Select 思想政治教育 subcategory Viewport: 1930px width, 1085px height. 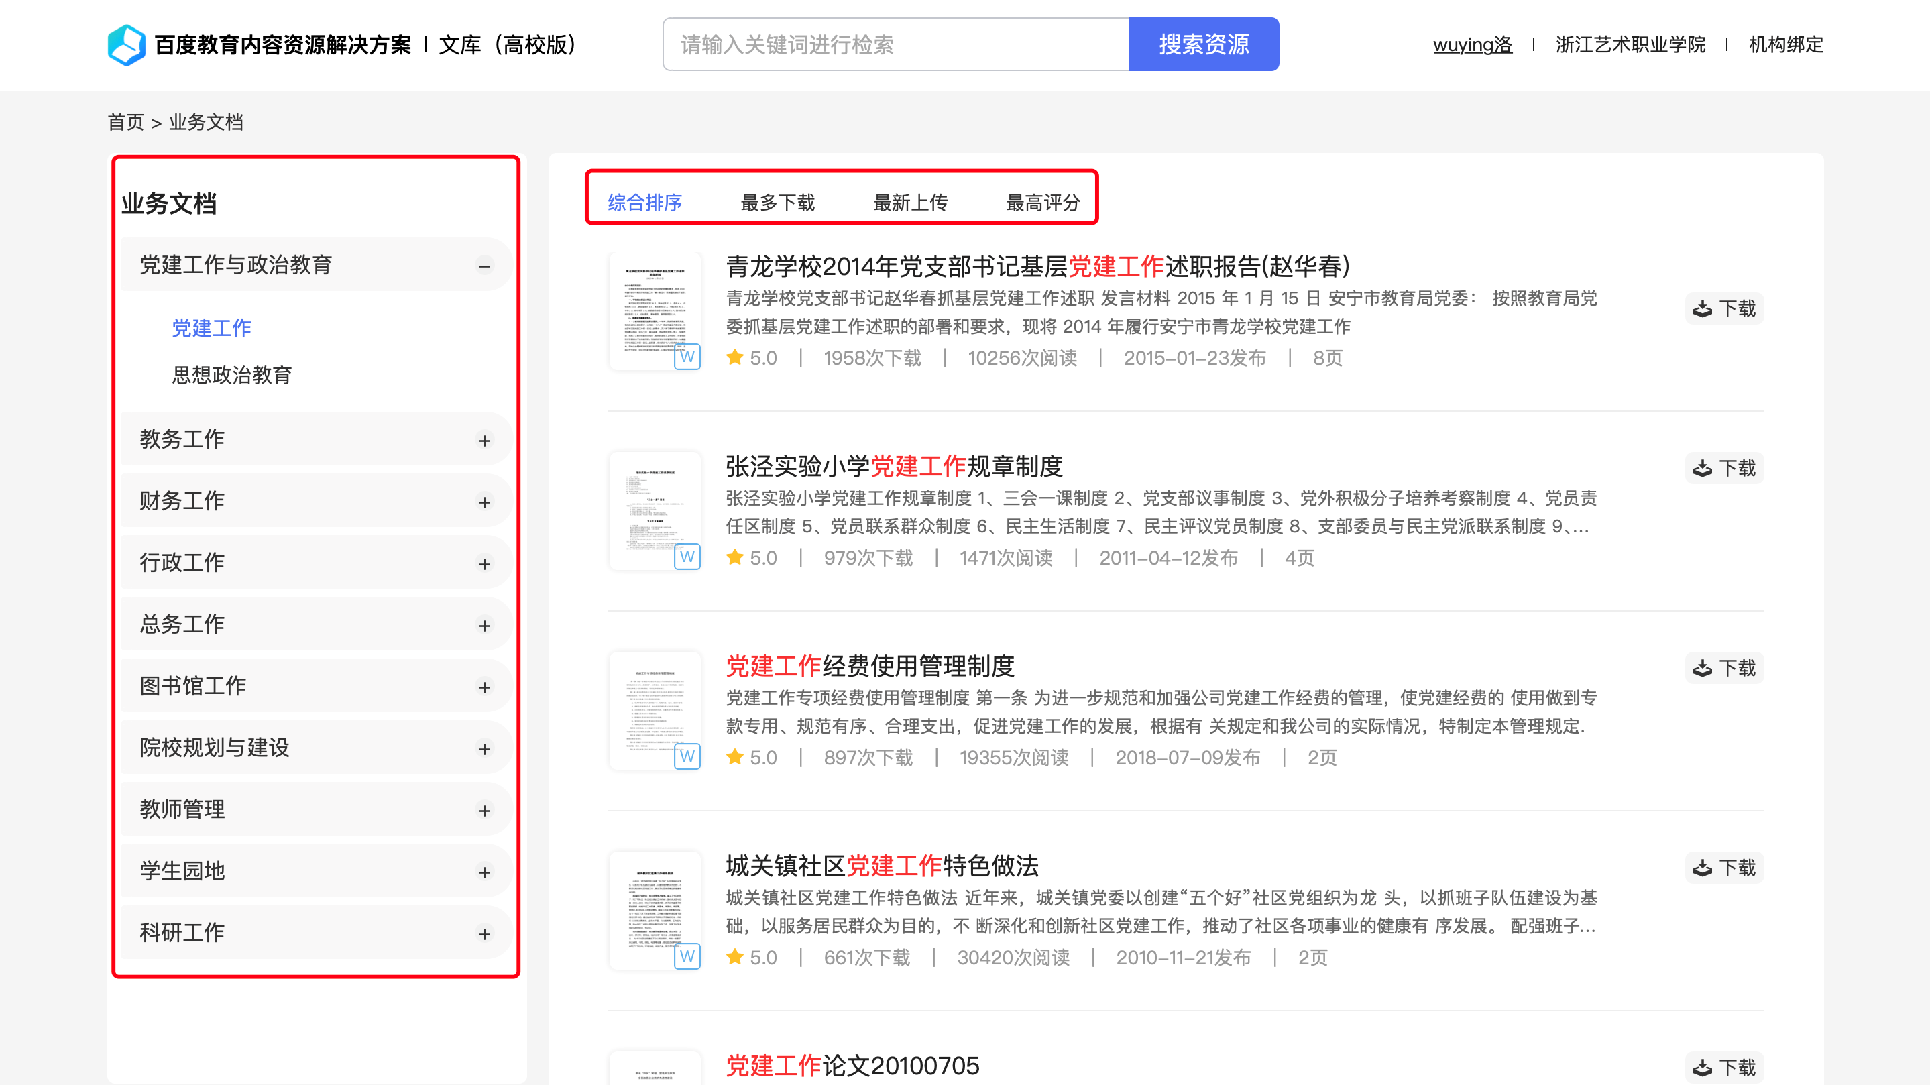[231, 375]
